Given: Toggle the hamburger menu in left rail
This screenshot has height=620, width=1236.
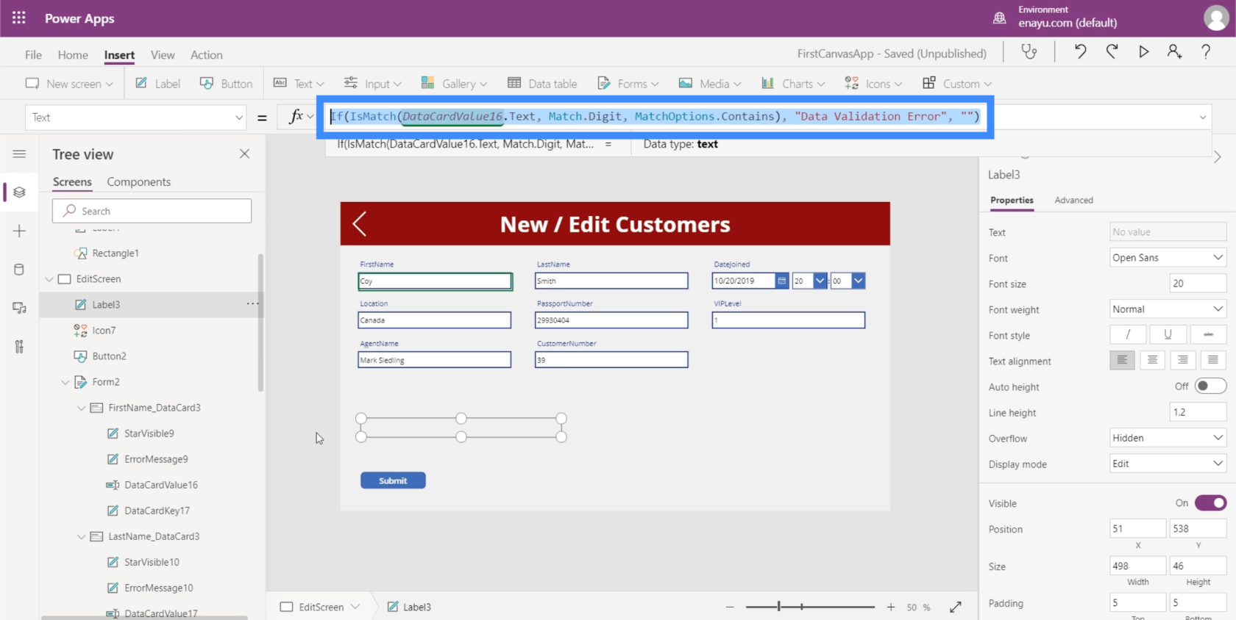Looking at the screenshot, I should pyautogui.click(x=19, y=154).
